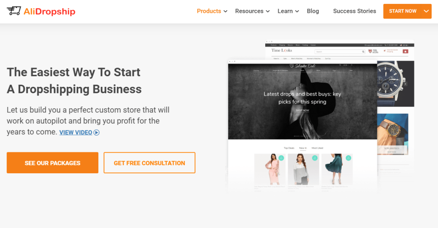438x228 pixels.
Task: Click the red cart icon in Time Looks preview
Action: pos(405,51)
